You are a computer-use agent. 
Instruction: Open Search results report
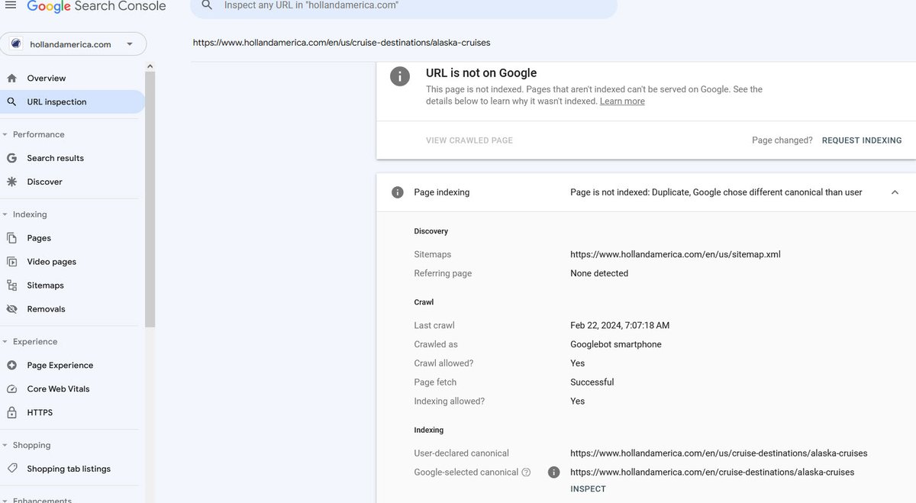coord(55,158)
